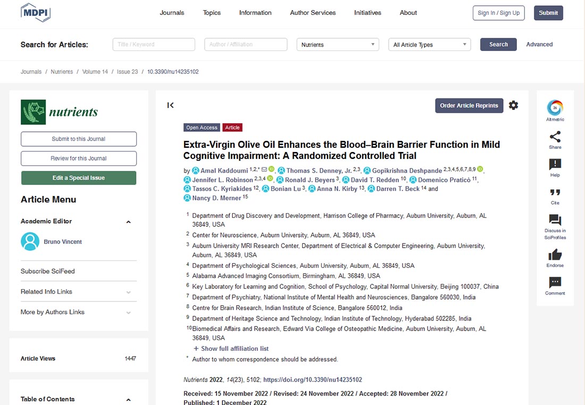The width and height of the screenshot is (585, 405).
Task: Open the settings gear icon
Action: point(513,105)
